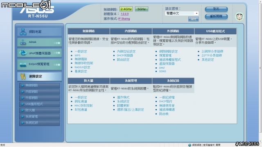The image size is (262, 147).
Task: Open 一般紀錄檔 link
Action: (x=167, y=97)
